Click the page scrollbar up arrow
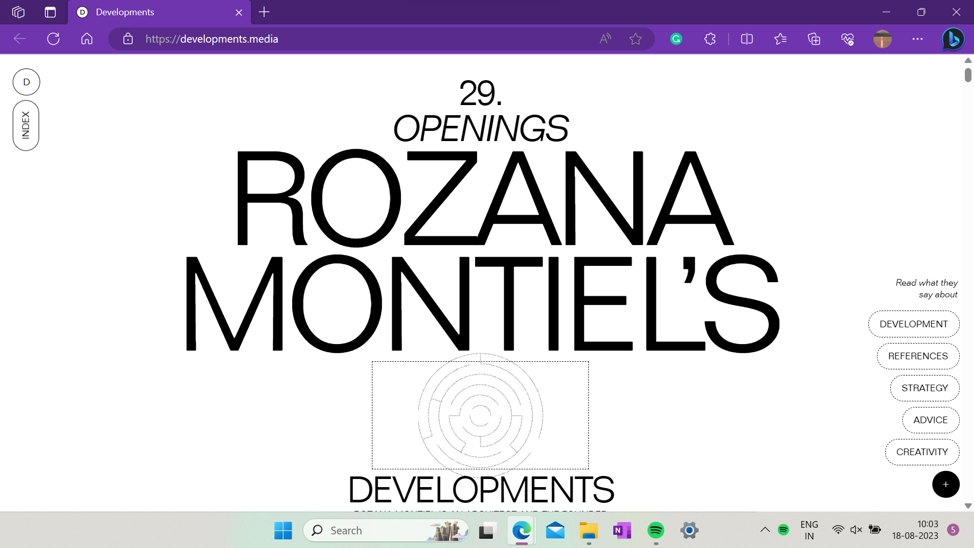The height and width of the screenshot is (548, 974). pyautogui.click(x=968, y=60)
